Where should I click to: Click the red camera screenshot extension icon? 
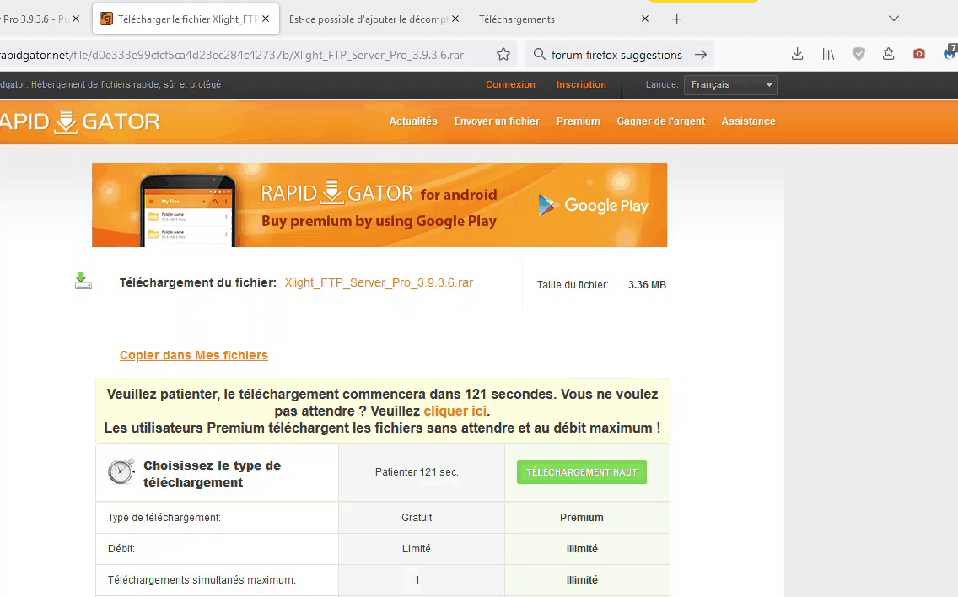[x=919, y=54]
